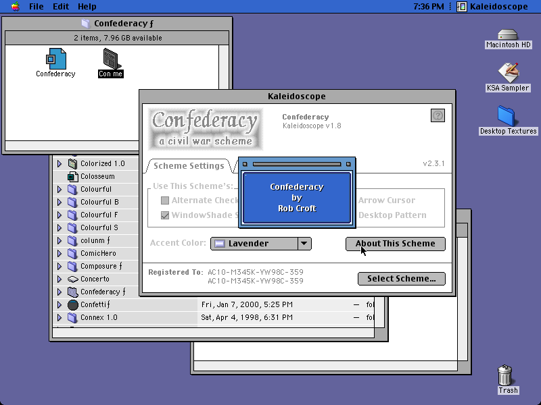This screenshot has height=405, width=541.
Task: Expand the Concerto item
Action: coord(60,279)
